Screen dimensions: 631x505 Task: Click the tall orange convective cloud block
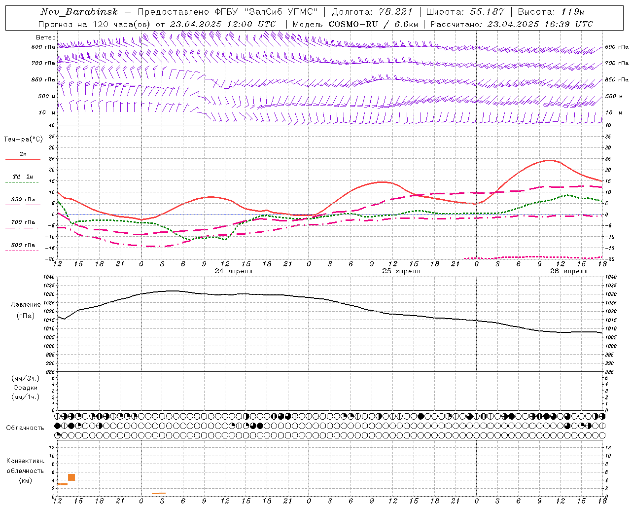pos(71,477)
